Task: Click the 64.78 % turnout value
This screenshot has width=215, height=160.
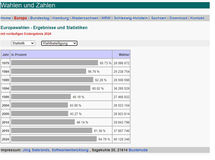Action: [x=104, y=139]
